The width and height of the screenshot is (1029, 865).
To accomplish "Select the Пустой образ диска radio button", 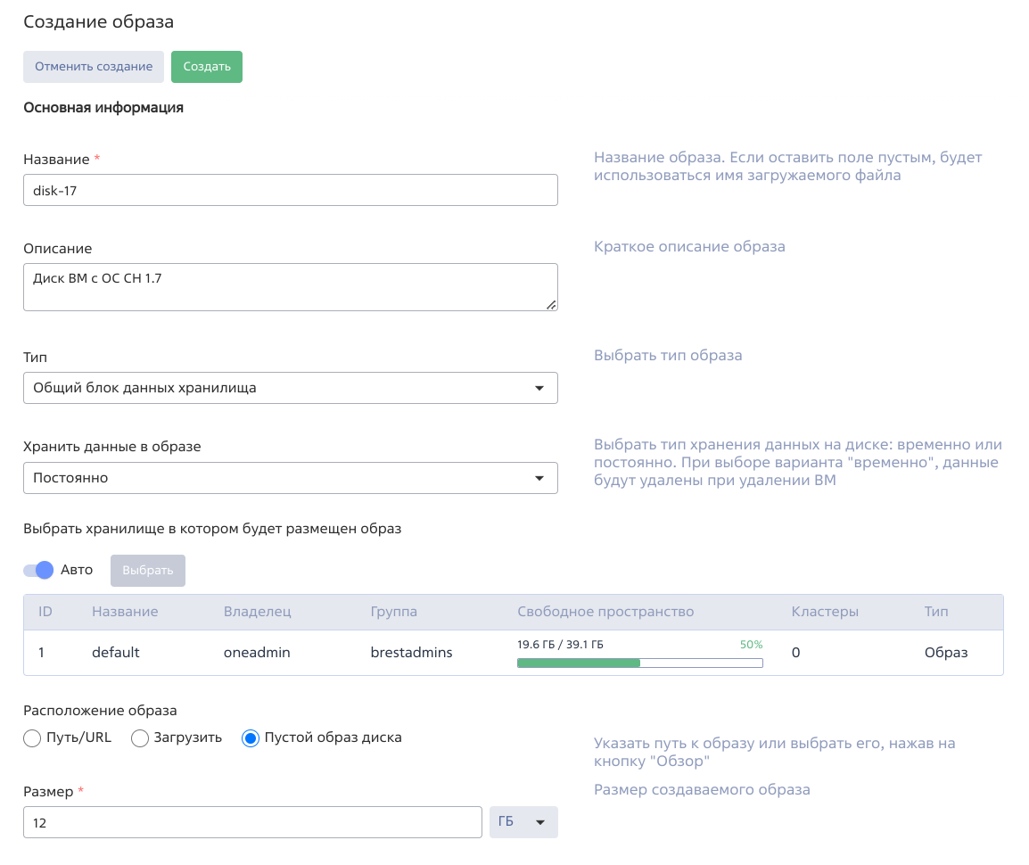I will tap(251, 738).
